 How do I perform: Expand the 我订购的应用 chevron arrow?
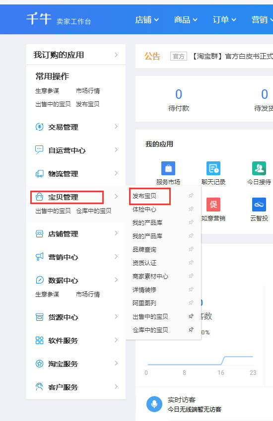click(116, 55)
